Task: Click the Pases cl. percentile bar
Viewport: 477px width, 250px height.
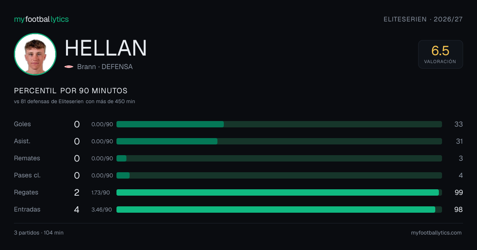Action: [279, 175]
